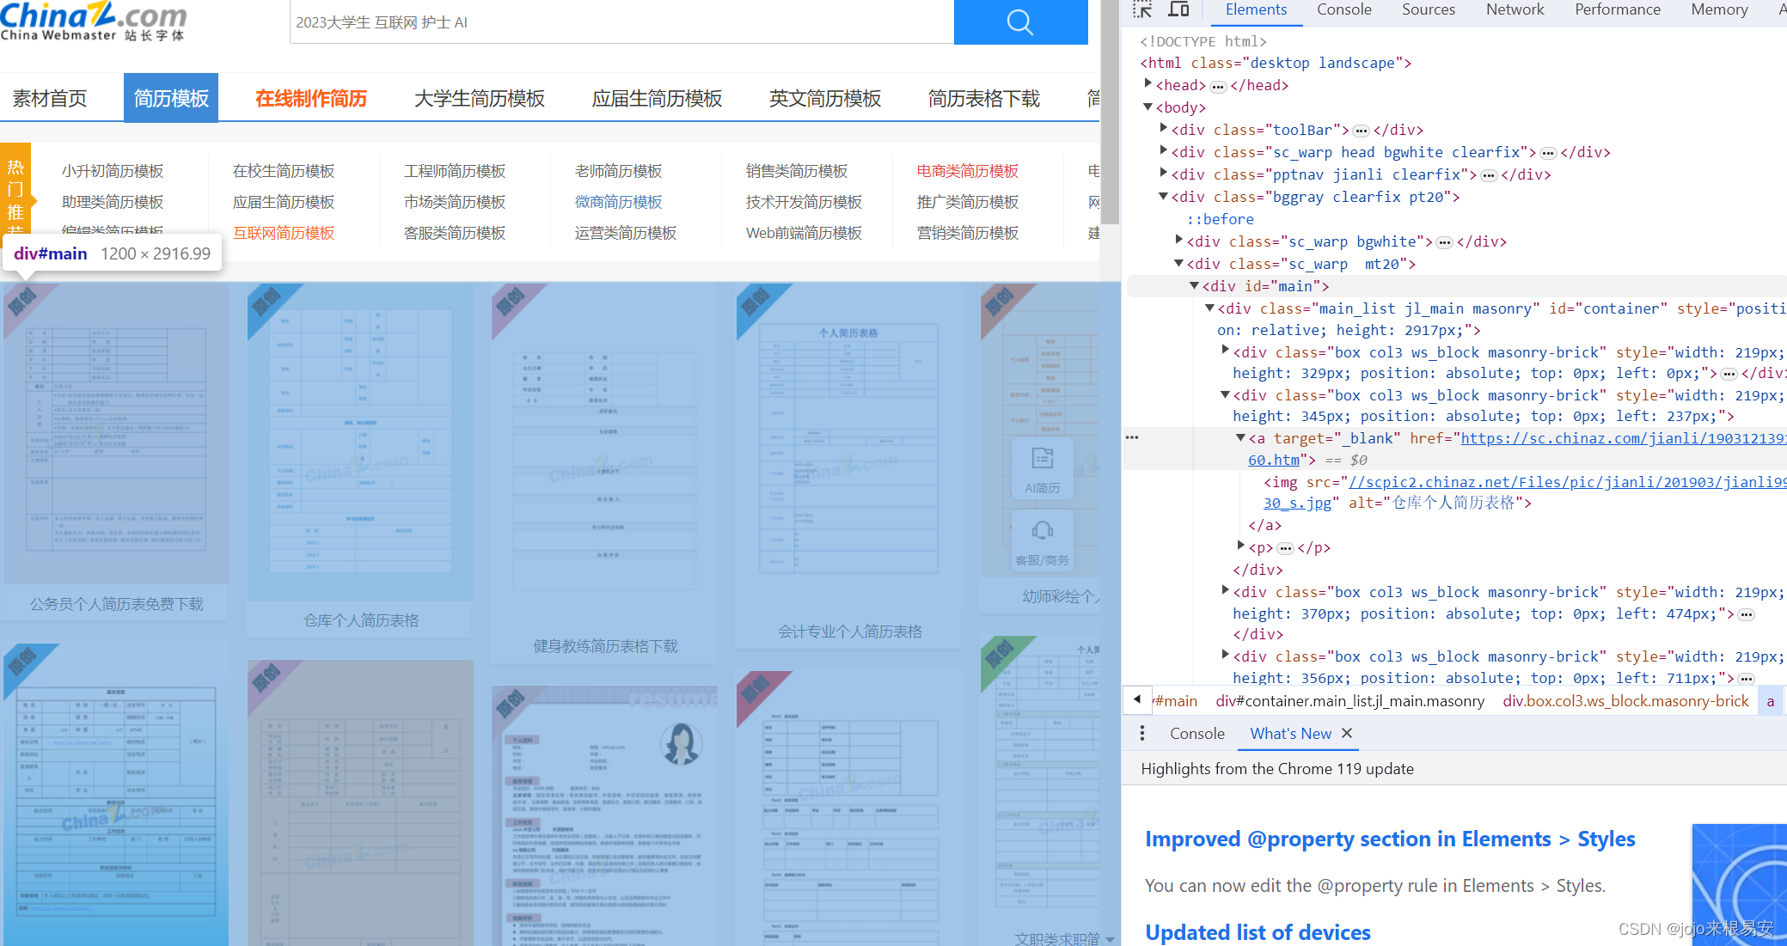Toggle device toolbar emulation icon
Screen dimensions: 1787x946
point(1178,9)
